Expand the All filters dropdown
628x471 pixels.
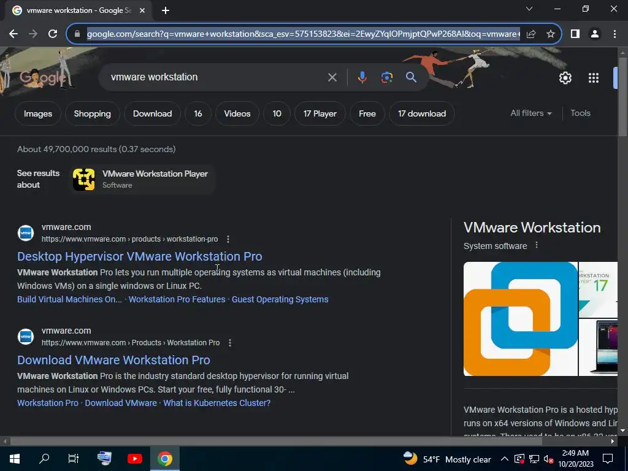coord(531,113)
